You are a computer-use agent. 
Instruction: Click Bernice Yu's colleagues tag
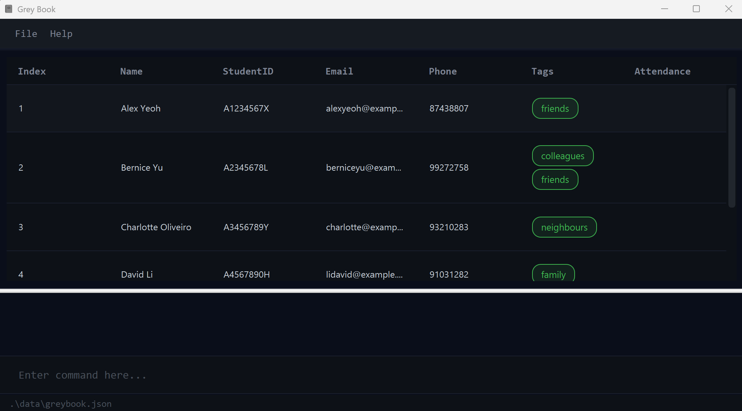(562, 156)
